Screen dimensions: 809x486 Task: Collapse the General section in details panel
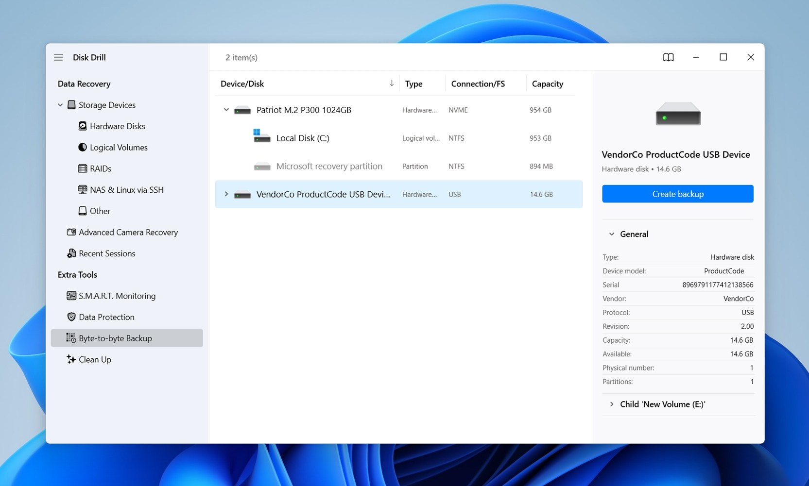(x=612, y=234)
